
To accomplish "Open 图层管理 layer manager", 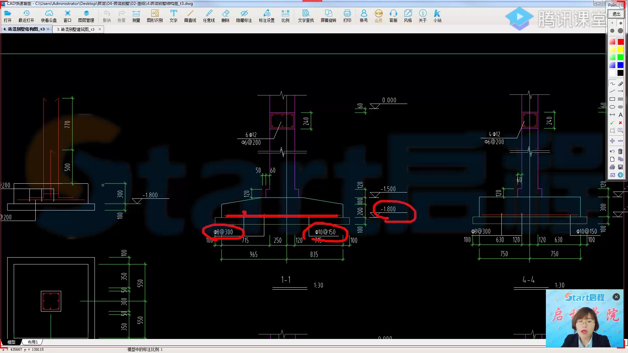I will tap(86, 16).
